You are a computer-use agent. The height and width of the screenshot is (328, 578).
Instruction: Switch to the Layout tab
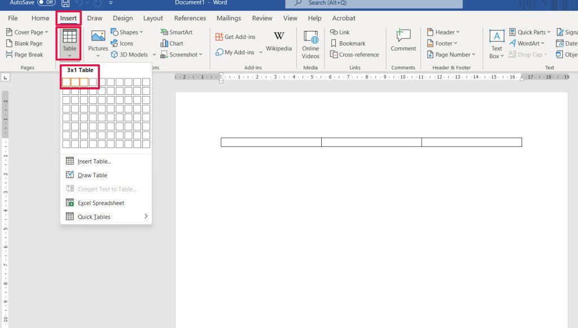coord(153,18)
